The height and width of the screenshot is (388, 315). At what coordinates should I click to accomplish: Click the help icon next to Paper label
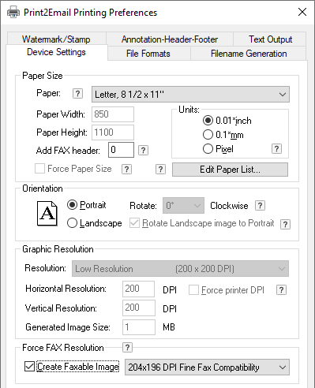point(77,94)
